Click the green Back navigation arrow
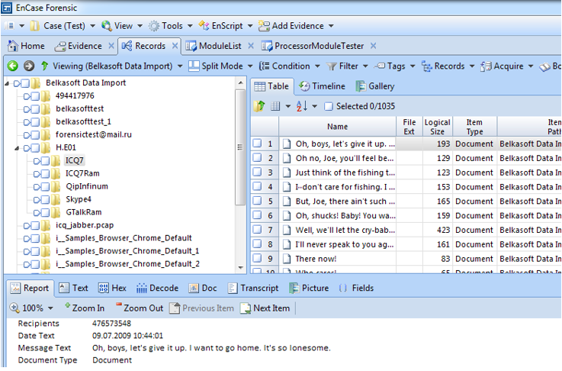Screen dimensions: 562x371 click(x=13, y=66)
